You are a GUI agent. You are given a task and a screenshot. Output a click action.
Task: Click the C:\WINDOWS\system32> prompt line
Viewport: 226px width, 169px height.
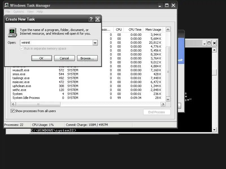point(53,130)
